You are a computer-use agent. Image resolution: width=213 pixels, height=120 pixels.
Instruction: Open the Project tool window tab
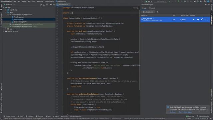(1, 7)
